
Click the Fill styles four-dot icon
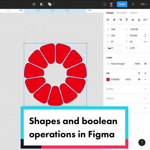click(139, 73)
